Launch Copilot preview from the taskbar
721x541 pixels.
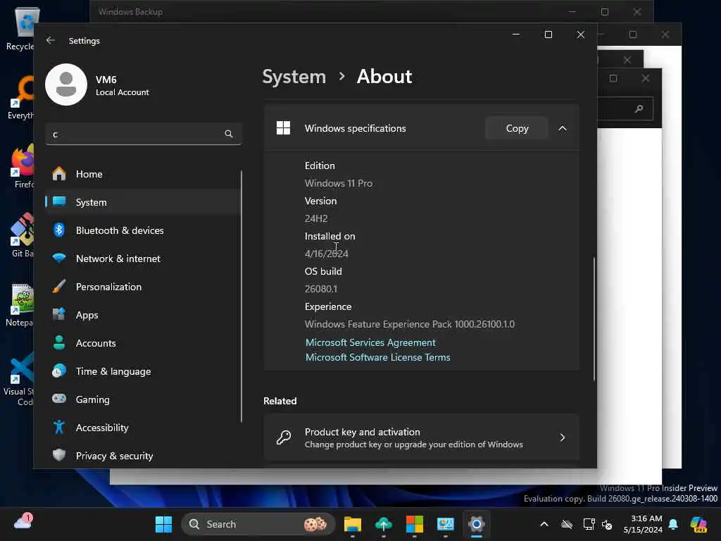[x=698, y=524]
